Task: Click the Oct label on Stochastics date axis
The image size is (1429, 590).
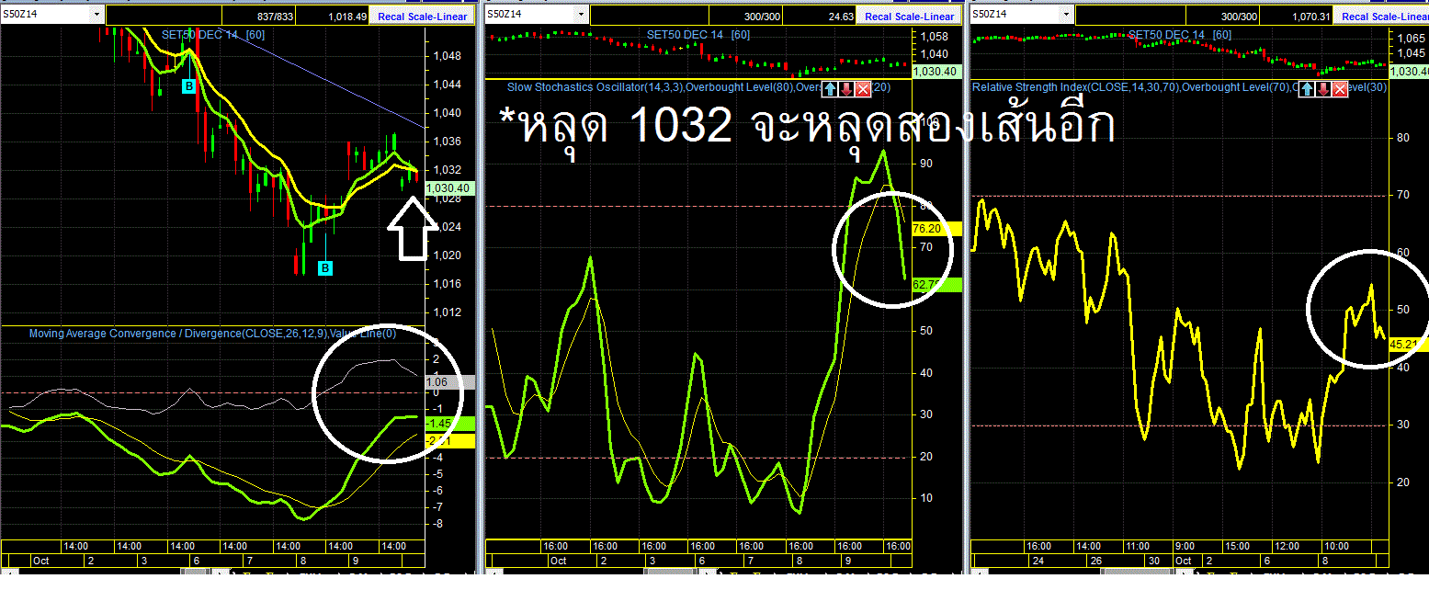Action: tap(559, 560)
